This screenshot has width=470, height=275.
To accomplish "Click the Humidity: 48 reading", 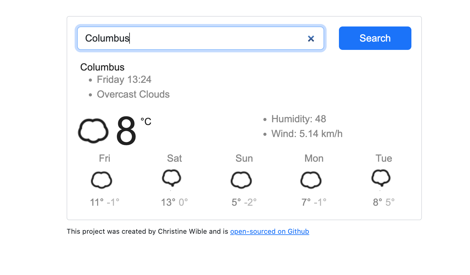I will (299, 119).
